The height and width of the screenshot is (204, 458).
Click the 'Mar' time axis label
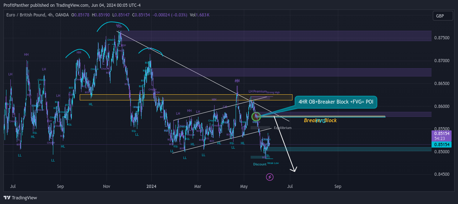(198, 186)
